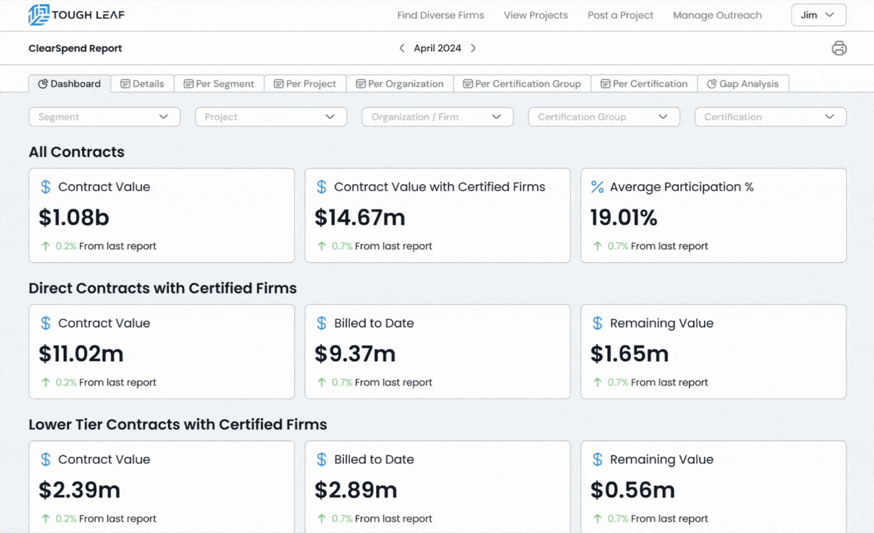Viewport: 874px width, 533px height.
Task: Open the Per Certification Group tab
Action: coord(522,84)
